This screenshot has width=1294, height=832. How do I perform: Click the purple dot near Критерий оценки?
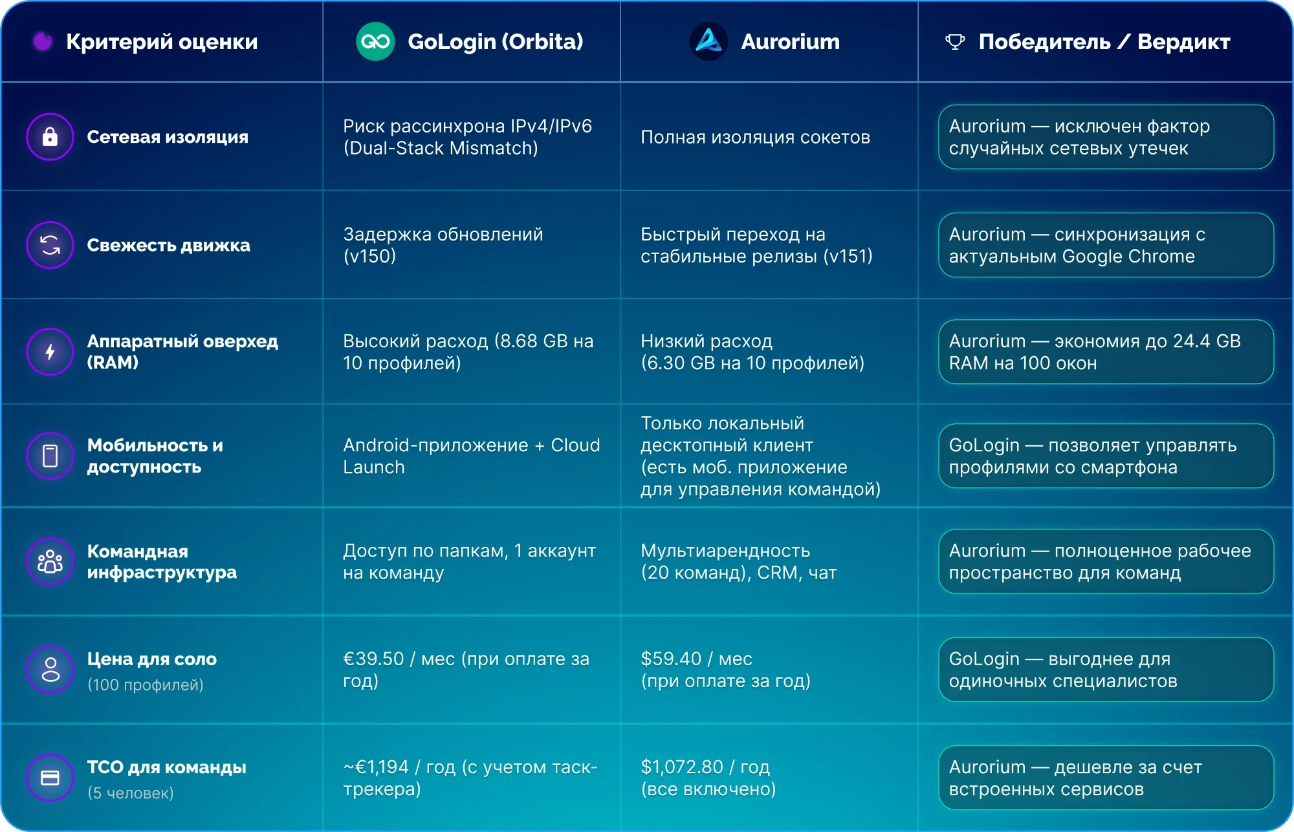(43, 41)
